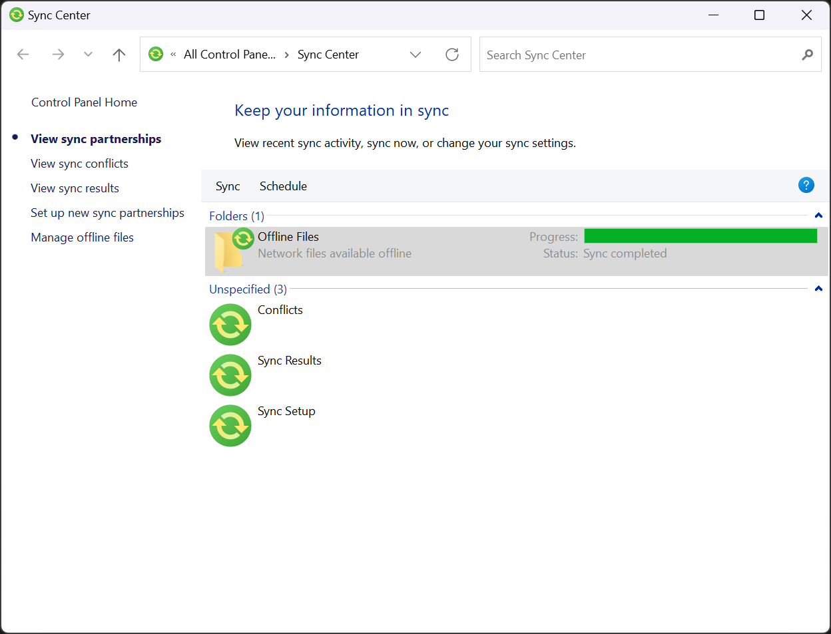
Task: Click the Conflicts sync icon
Action: point(230,325)
